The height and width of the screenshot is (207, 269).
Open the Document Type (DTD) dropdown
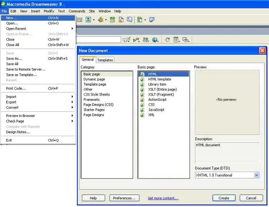point(256,175)
